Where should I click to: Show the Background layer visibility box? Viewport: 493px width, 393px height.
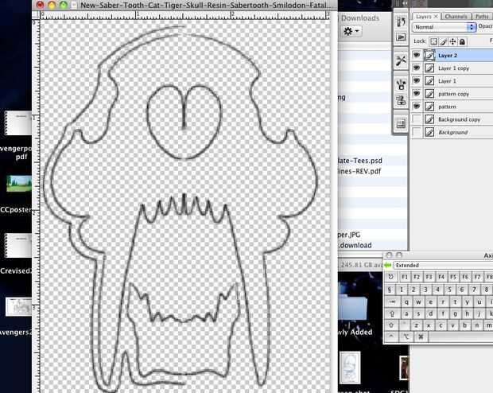[417, 132]
